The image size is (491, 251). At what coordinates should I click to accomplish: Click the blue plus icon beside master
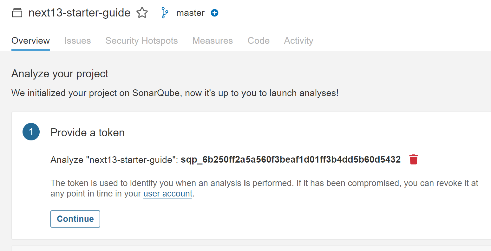pyautogui.click(x=215, y=13)
